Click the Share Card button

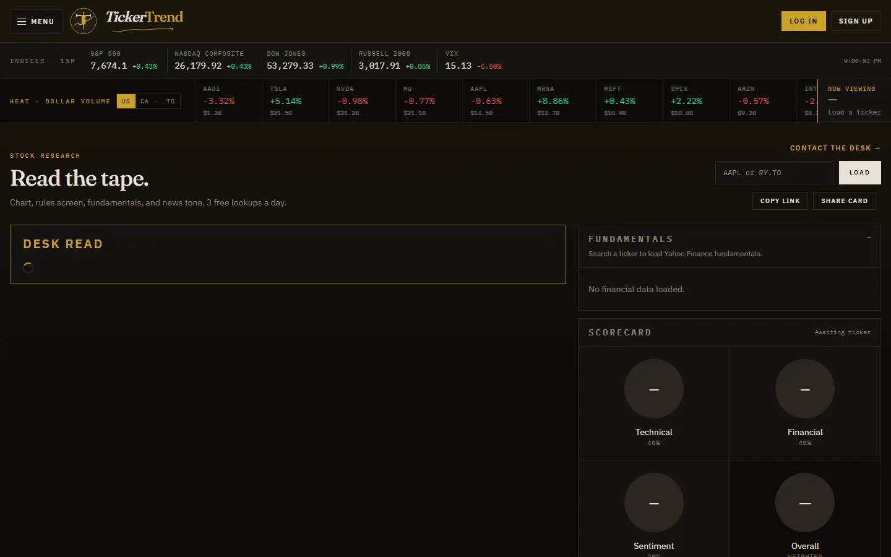pyautogui.click(x=844, y=201)
